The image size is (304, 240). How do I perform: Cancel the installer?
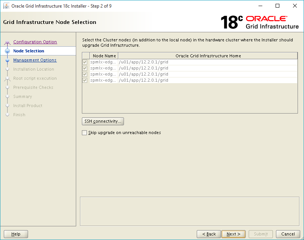point(288,234)
